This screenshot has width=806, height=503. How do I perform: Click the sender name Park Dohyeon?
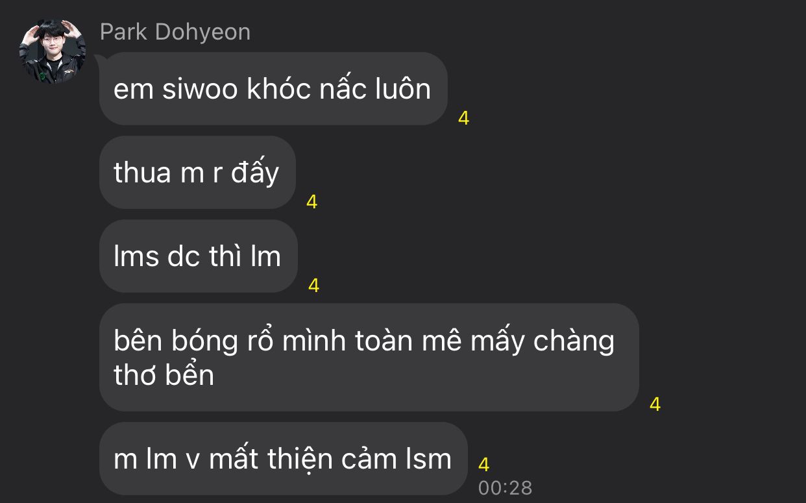point(175,32)
